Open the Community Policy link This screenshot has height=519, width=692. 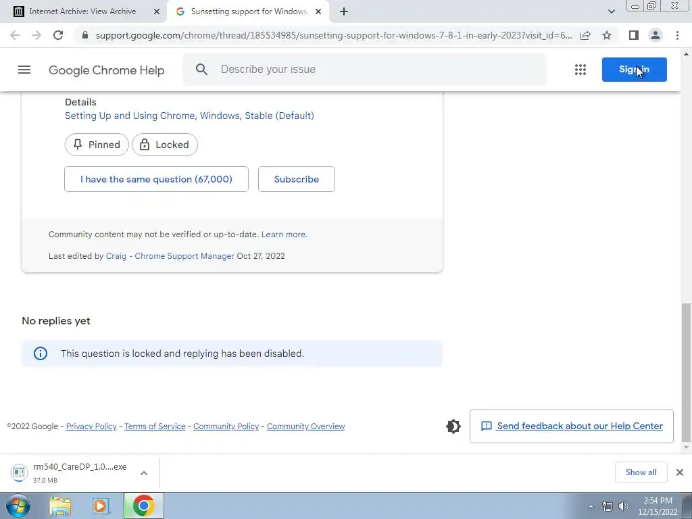coord(226,426)
